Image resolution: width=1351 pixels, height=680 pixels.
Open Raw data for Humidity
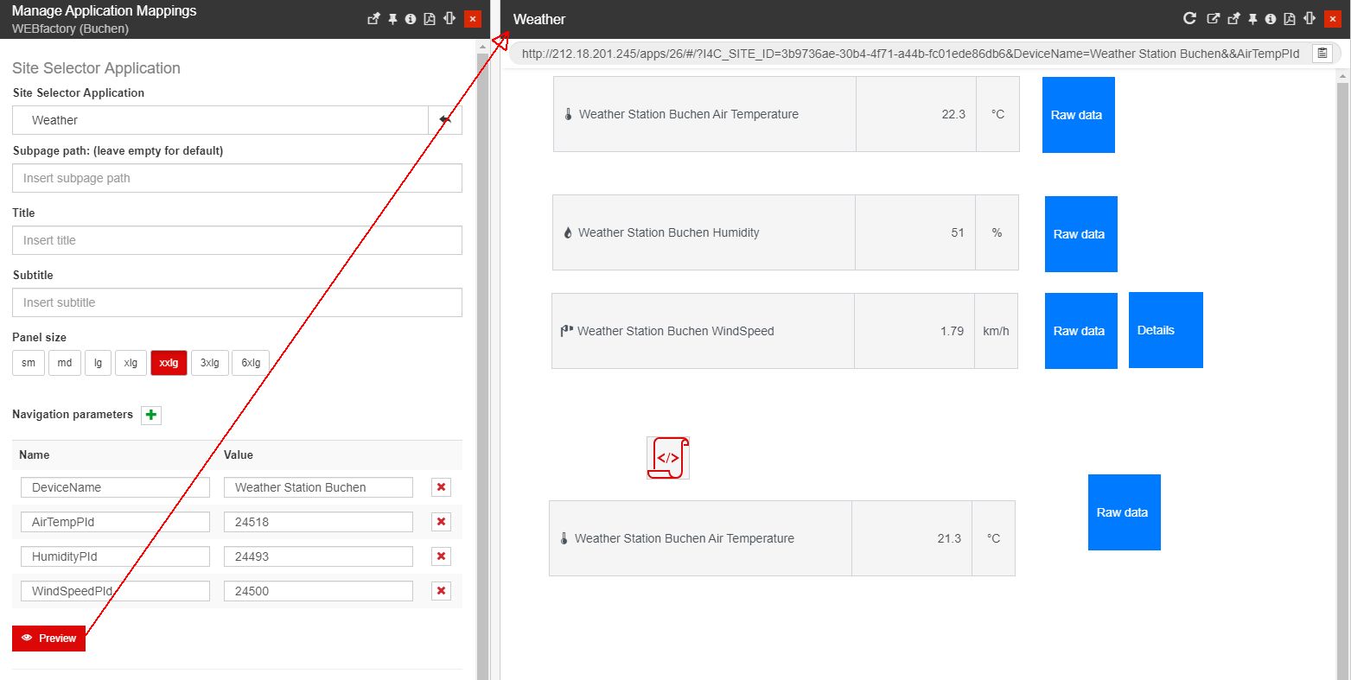(1080, 234)
